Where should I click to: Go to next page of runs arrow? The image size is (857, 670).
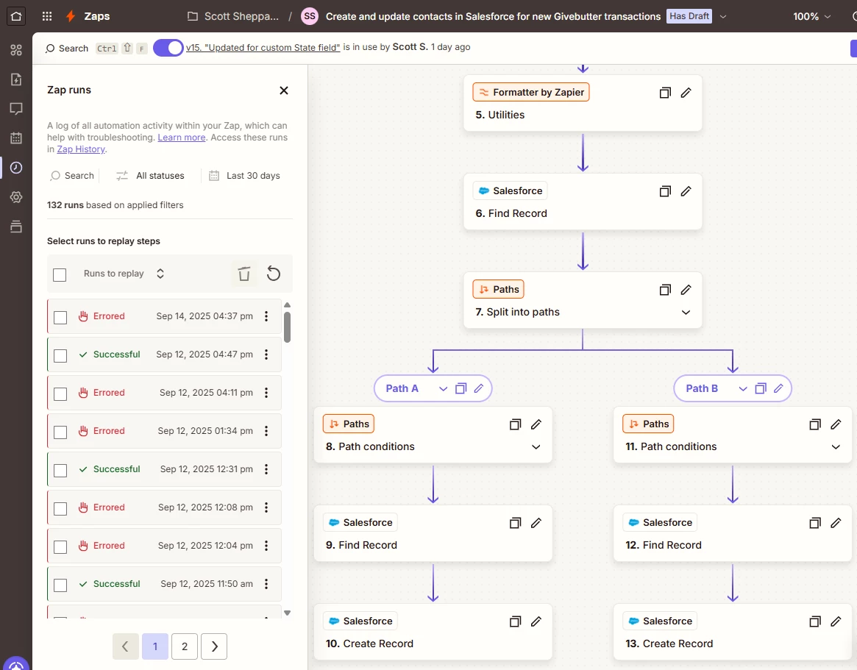pyautogui.click(x=214, y=646)
